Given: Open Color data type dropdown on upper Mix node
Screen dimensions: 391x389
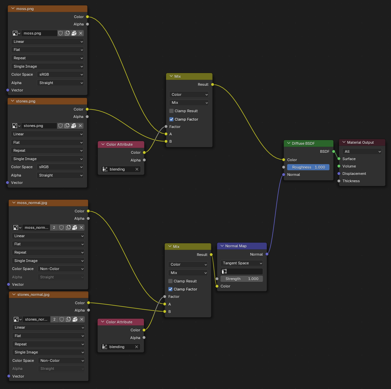Looking at the screenshot, I should tap(189, 94).
